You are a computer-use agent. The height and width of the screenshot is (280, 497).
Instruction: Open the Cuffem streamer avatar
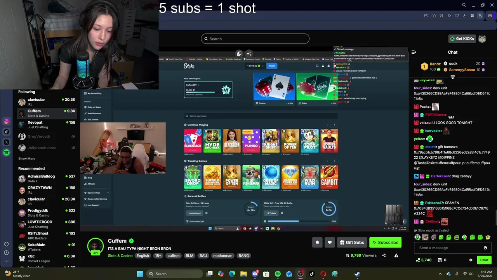pyautogui.click(x=96, y=246)
